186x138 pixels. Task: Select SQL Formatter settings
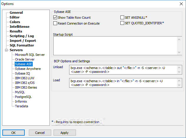(22, 45)
